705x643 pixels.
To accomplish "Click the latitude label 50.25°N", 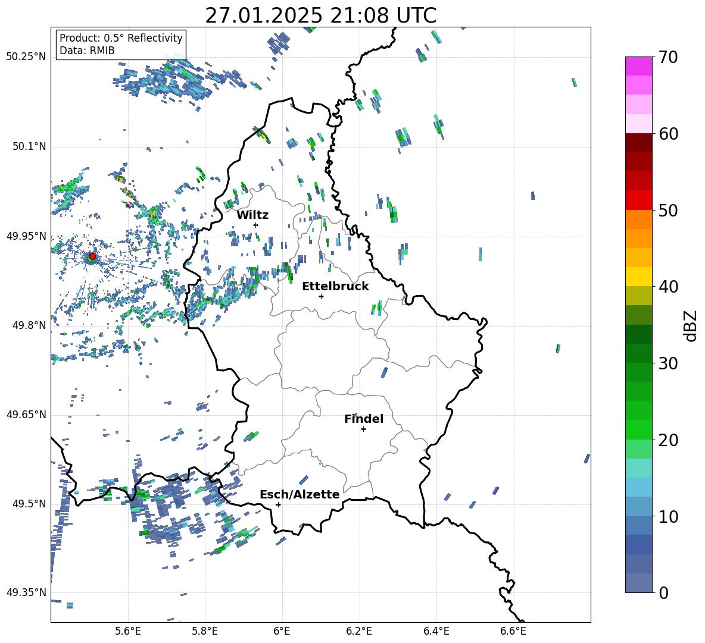I will [26, 57].
